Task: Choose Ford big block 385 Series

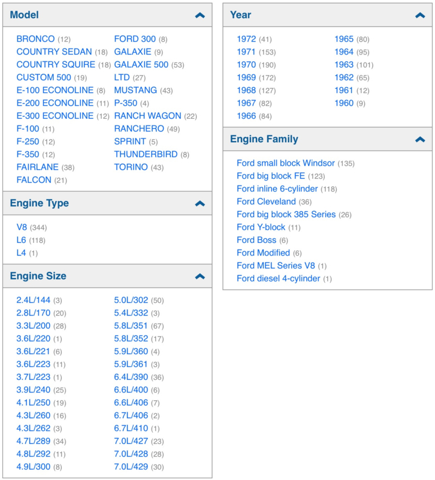Action: point(286,215)
